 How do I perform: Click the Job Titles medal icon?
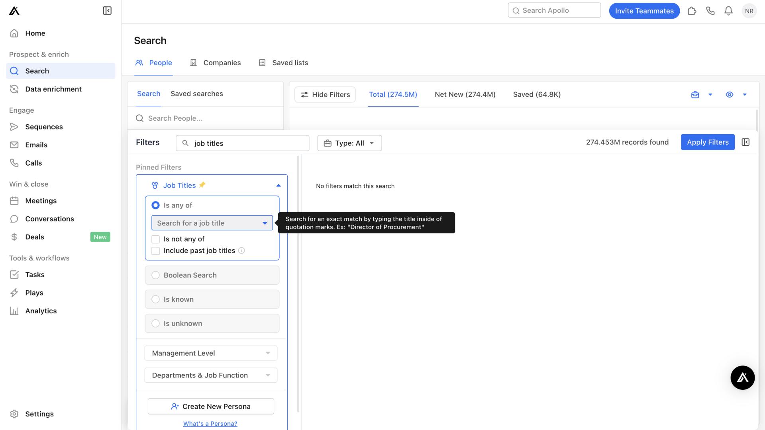(x=155, y=186)
